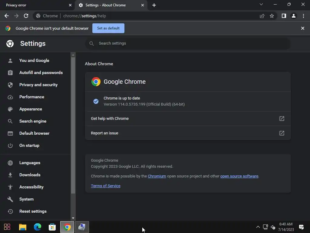Click sidebar scrollbar down arrow
Screen dimensions: 310x233
(73, 218)
